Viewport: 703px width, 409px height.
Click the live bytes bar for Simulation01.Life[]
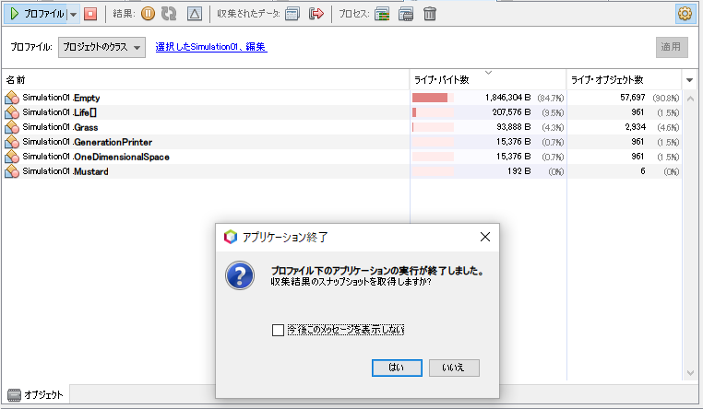(433, 112)
